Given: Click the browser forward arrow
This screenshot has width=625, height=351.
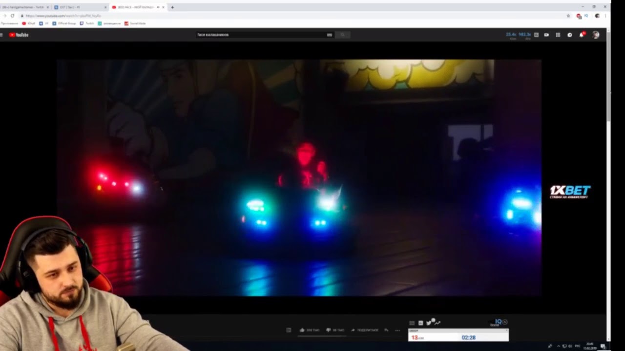Looking at the screenshot, I should click(x=5, y=16).
